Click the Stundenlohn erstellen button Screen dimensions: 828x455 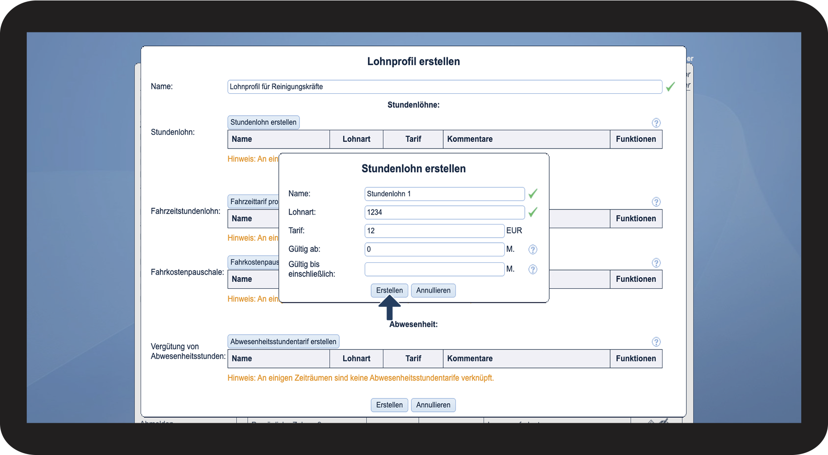[x=263, y=122]
